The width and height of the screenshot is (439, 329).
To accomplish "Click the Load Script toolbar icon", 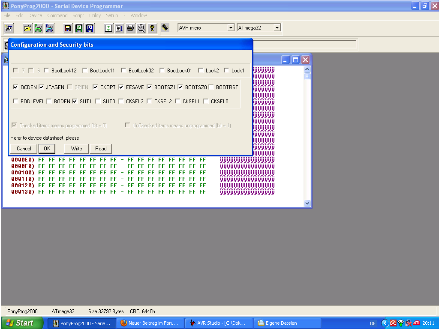I will 120,28.
